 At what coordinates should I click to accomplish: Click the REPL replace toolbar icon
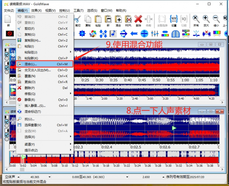128,19
